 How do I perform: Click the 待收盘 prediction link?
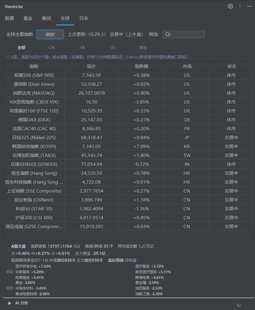[x=131, y=260]
